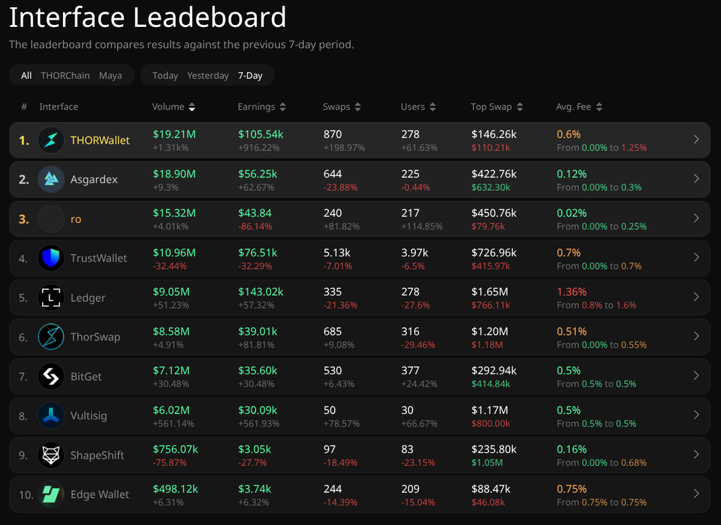Switch to the Today period
The image size is (721, 525).
coord(165,75)
